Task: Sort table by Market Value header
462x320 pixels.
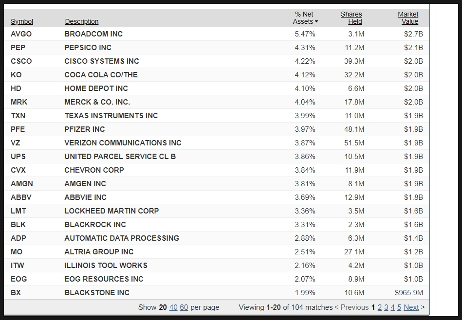Action: coord(408,18)
